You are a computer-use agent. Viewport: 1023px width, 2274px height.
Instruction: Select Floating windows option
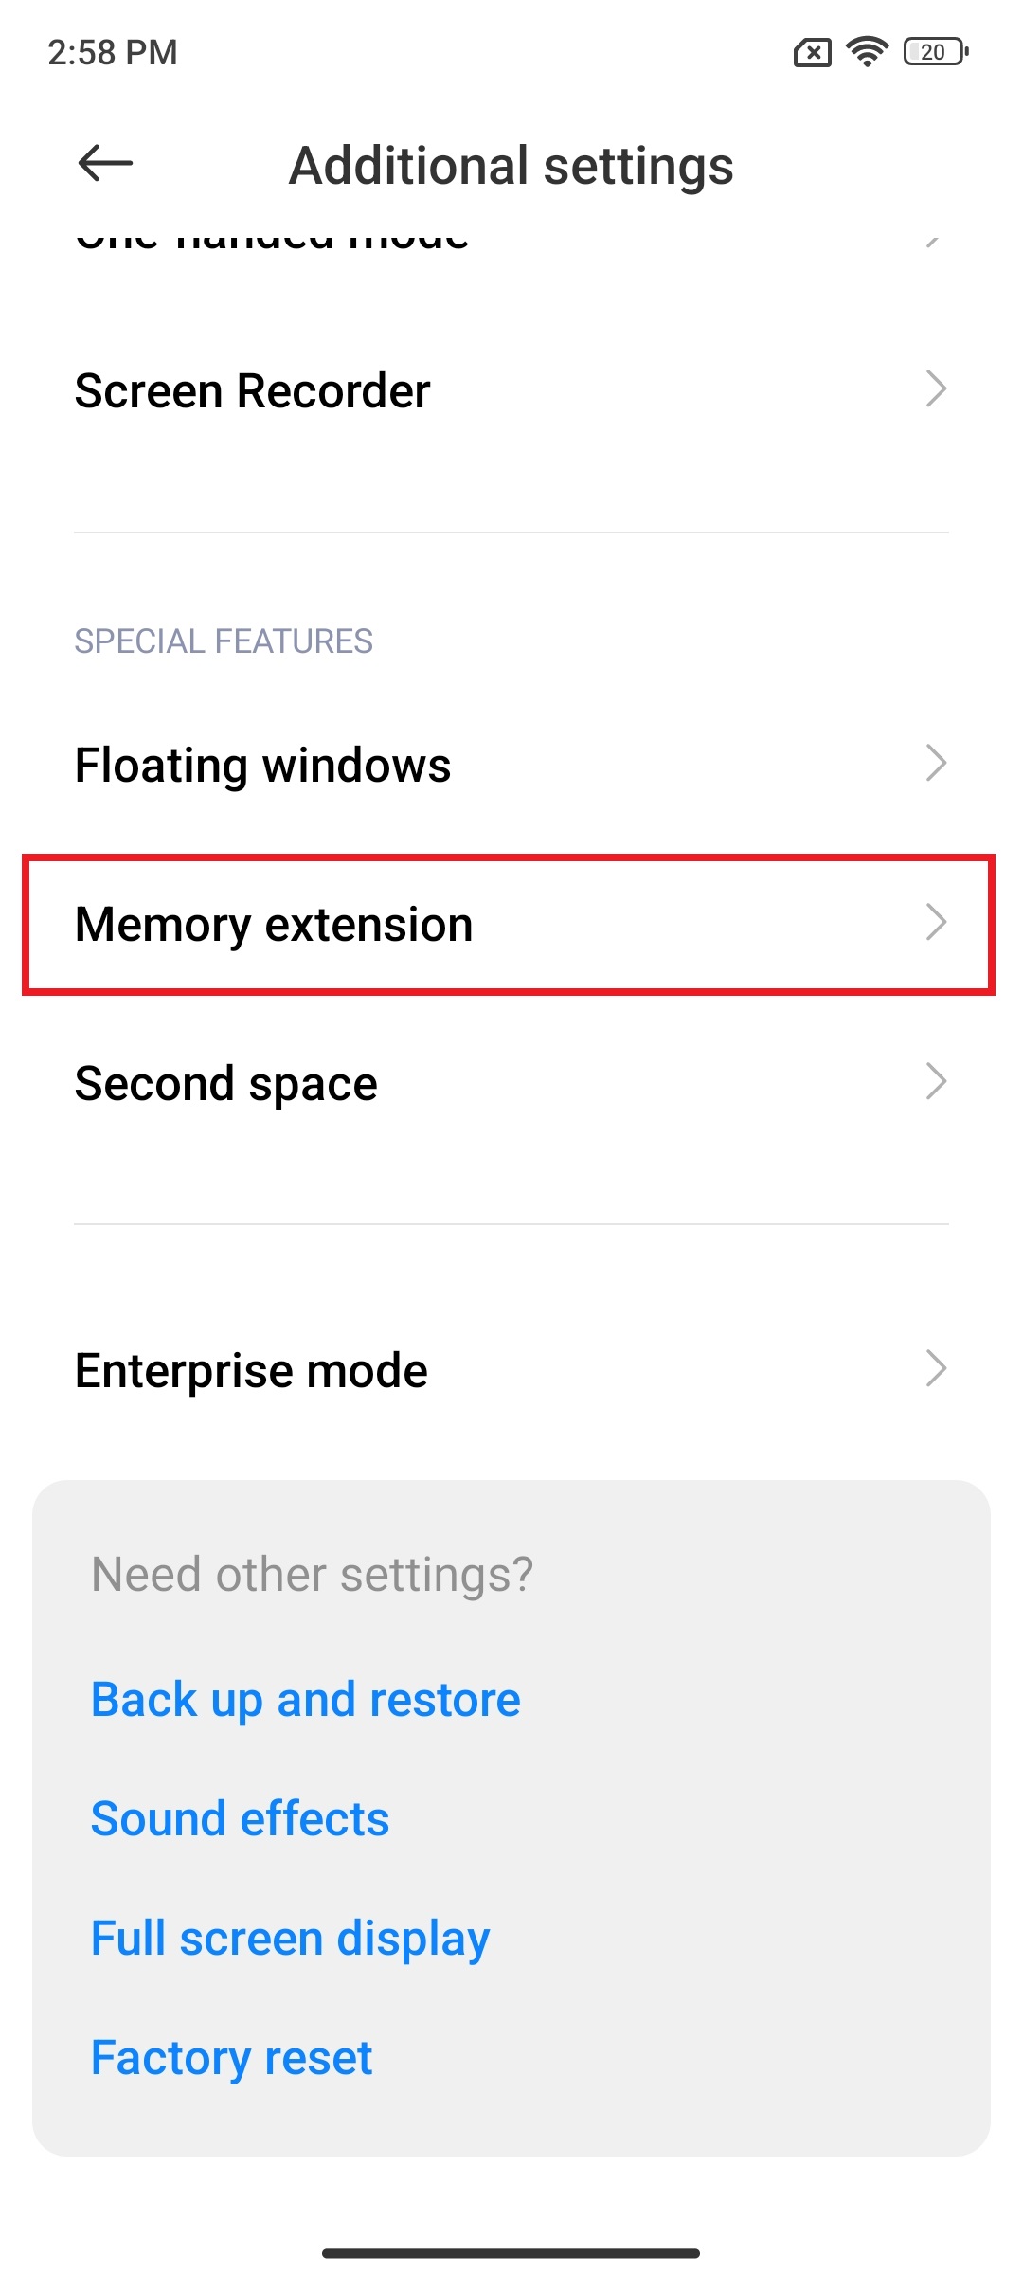click(511, 765)
